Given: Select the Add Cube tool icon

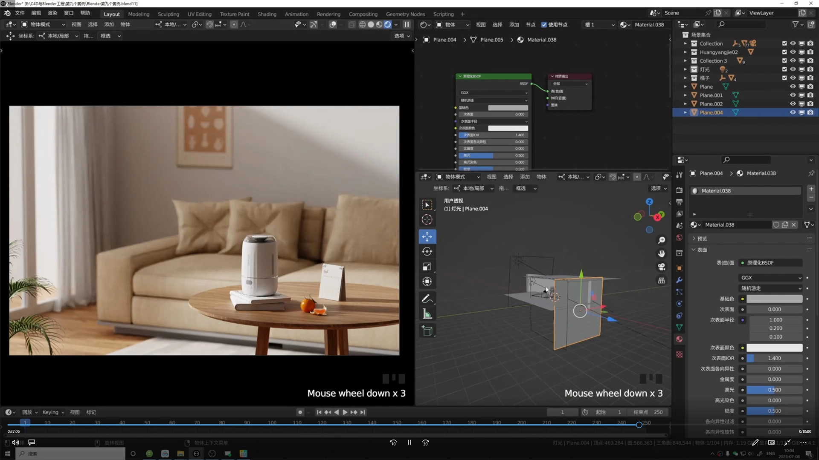Looking at the screenshot, I should point(427,331).
